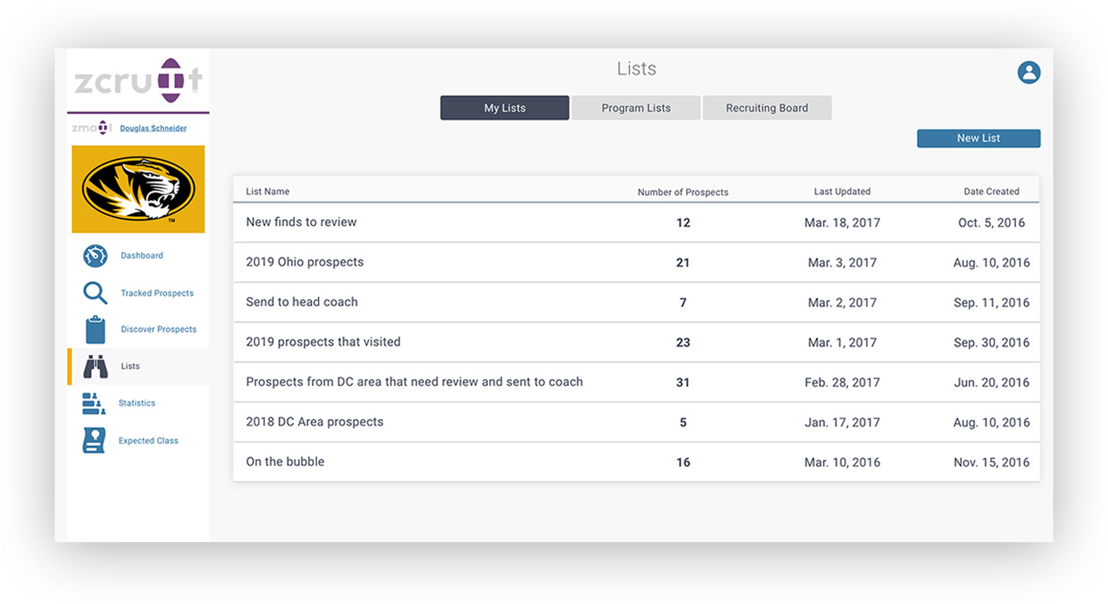This screenshot has width=1108, height=604.
Task: Go to Dashboard in sidebar
Action: point(142,256)
